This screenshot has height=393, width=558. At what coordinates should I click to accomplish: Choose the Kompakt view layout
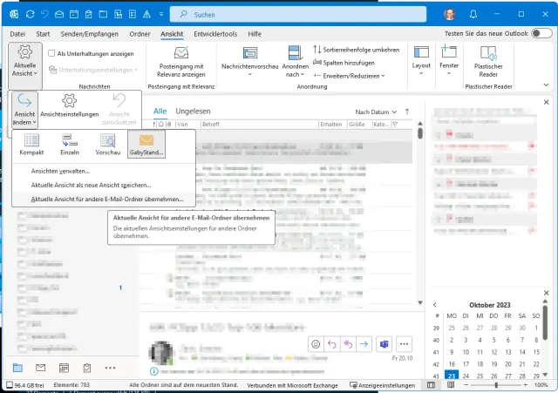[31, 144]
